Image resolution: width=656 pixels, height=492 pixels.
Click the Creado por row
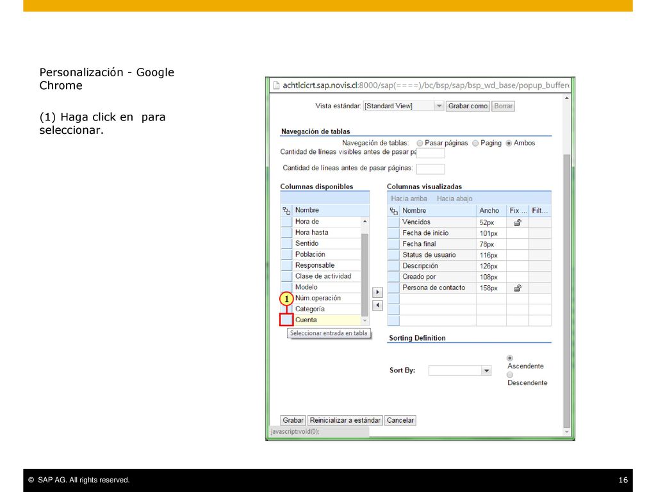[x=470, y=277]
